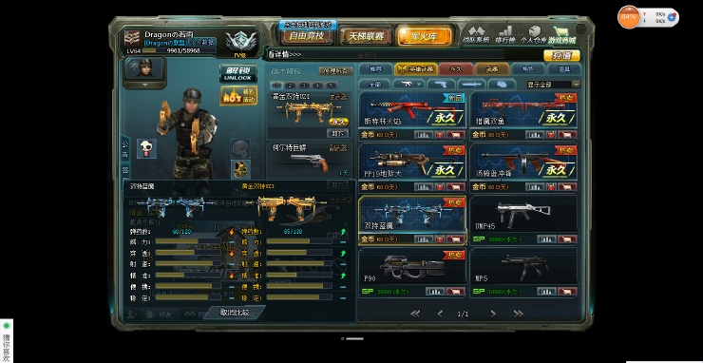This screenshot has width=703, height=363.
Task: Click the 充值 recharge button
Action: [561, 56]
